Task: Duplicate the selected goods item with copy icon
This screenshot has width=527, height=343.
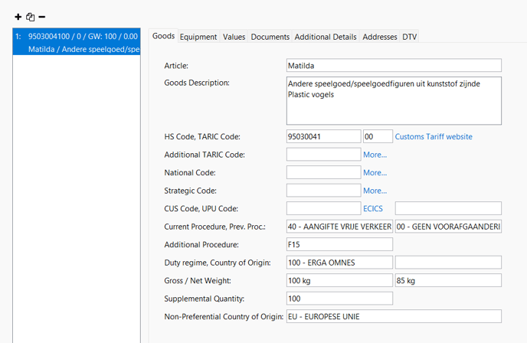Action: [x=30, y=17]
